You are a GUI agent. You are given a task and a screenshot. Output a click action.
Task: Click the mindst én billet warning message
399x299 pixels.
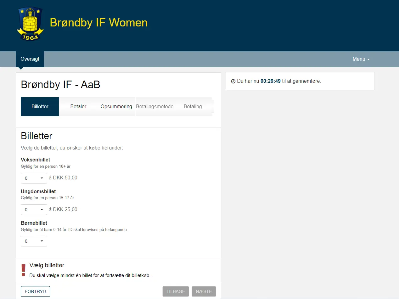[91, 275]
